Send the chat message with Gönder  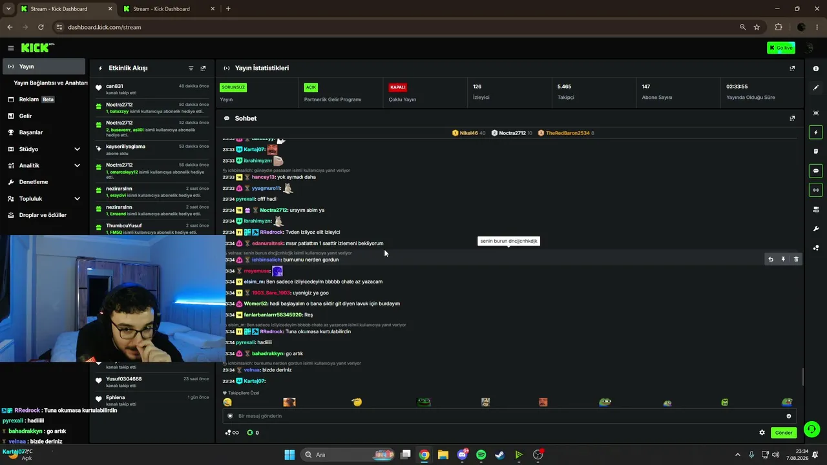[x=784, y=433]
